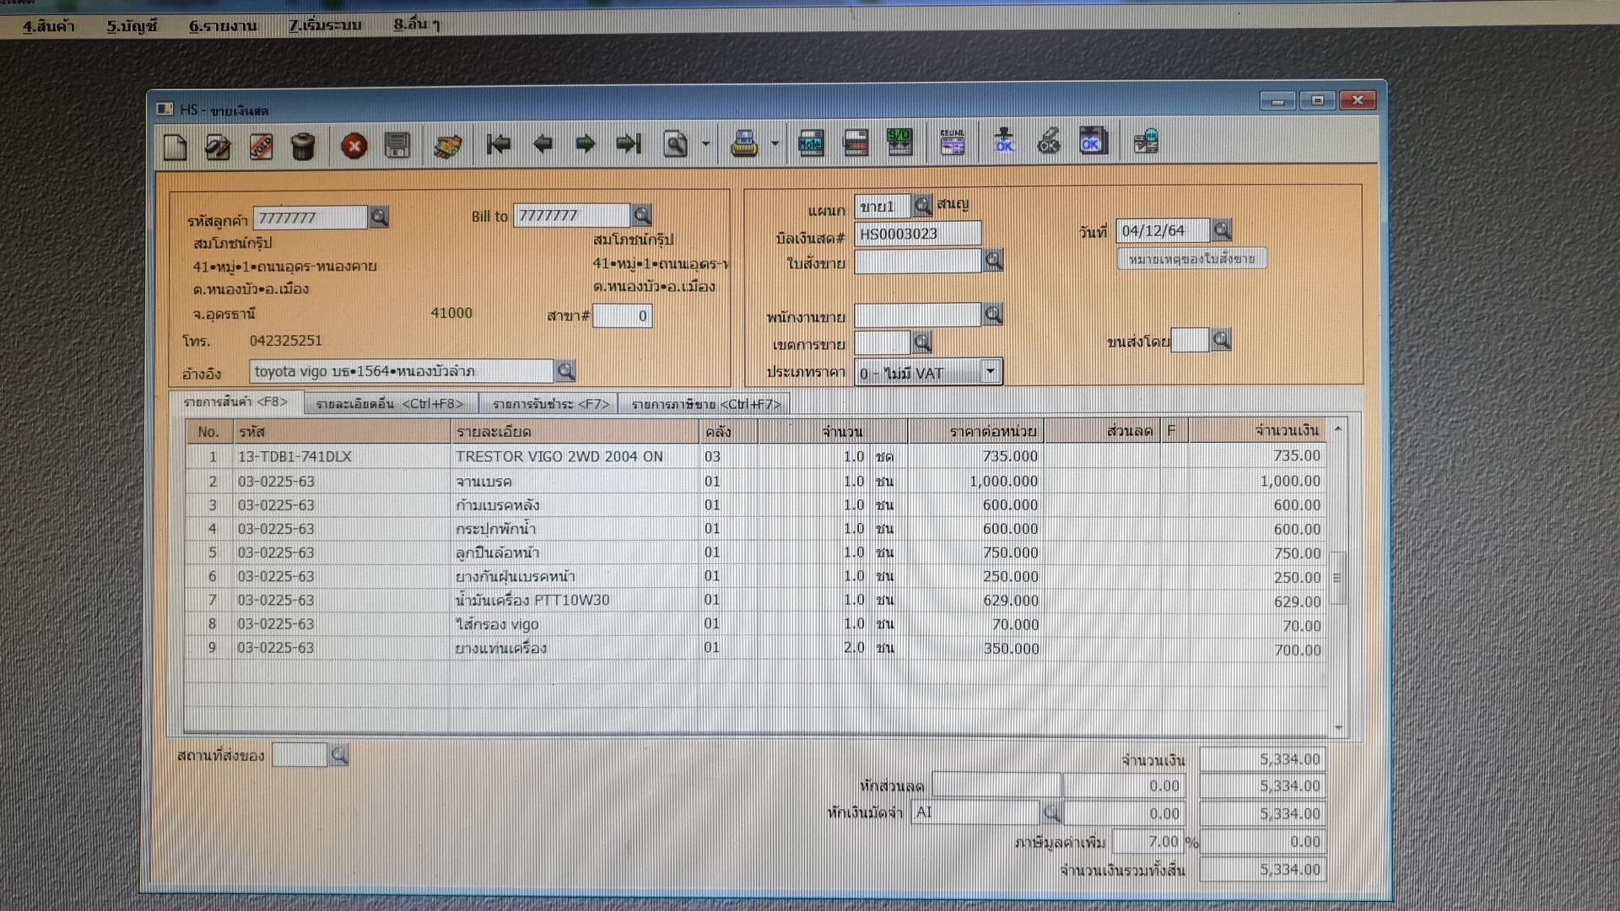Click the sales order remarks button

(x=1191, y=259)
